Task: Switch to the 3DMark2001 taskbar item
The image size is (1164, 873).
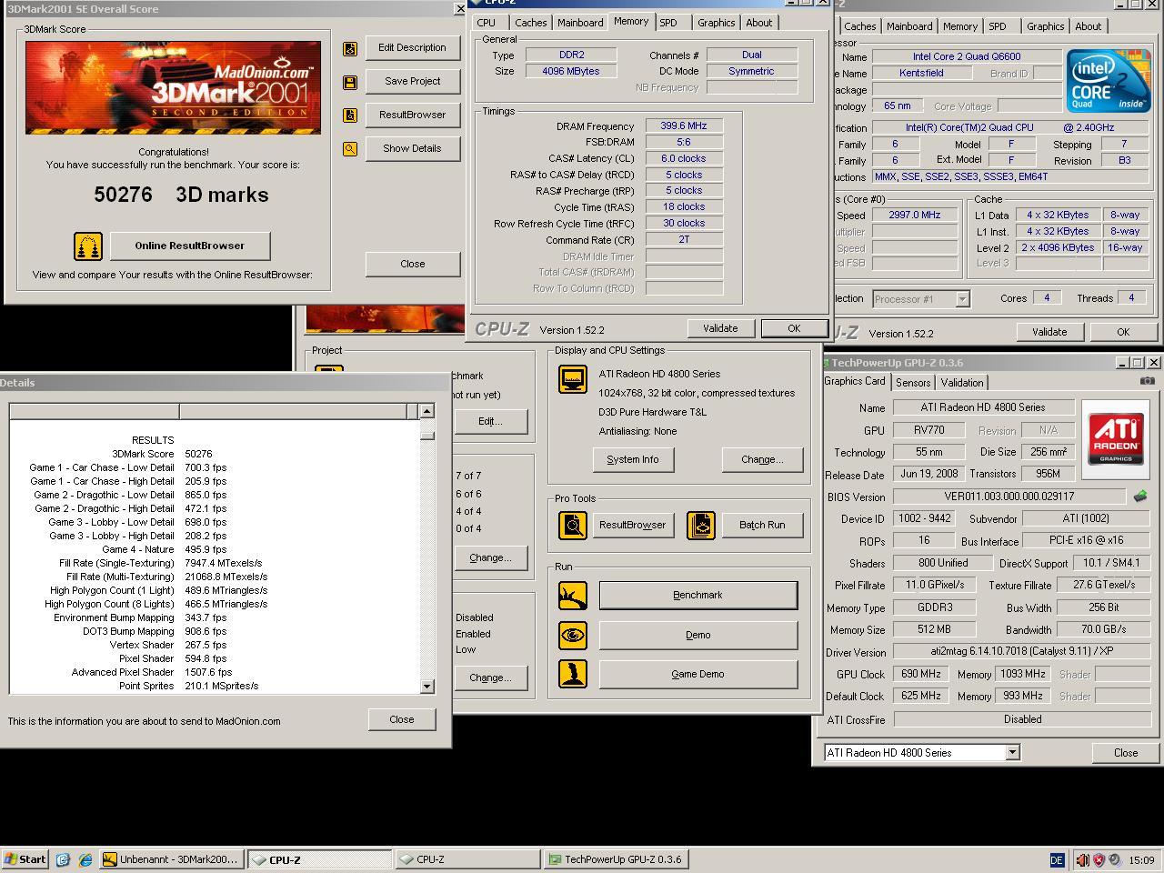Action: click(x=171, y=859)
